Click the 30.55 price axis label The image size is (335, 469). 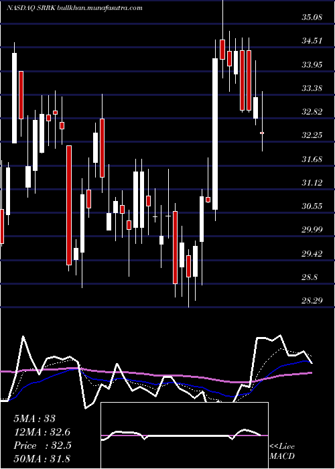click(312, 206)
